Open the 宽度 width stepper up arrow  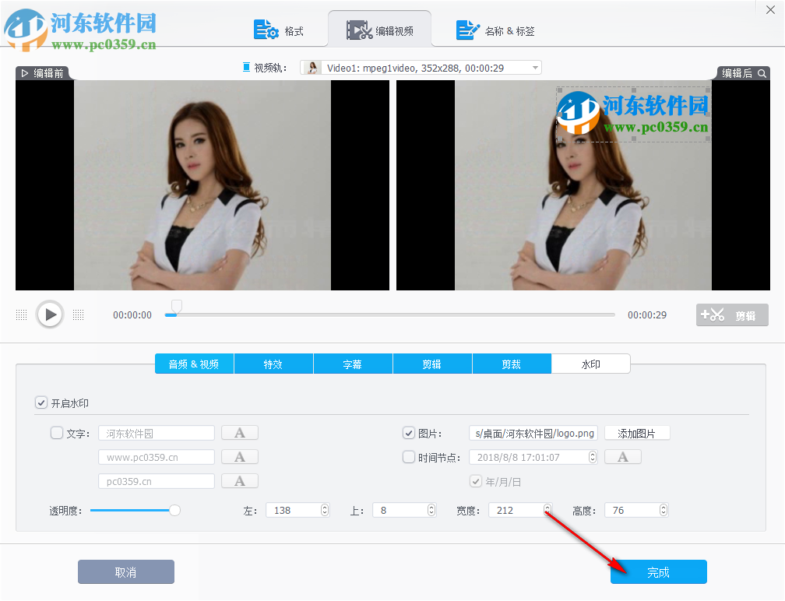click(x=546, y=506)
